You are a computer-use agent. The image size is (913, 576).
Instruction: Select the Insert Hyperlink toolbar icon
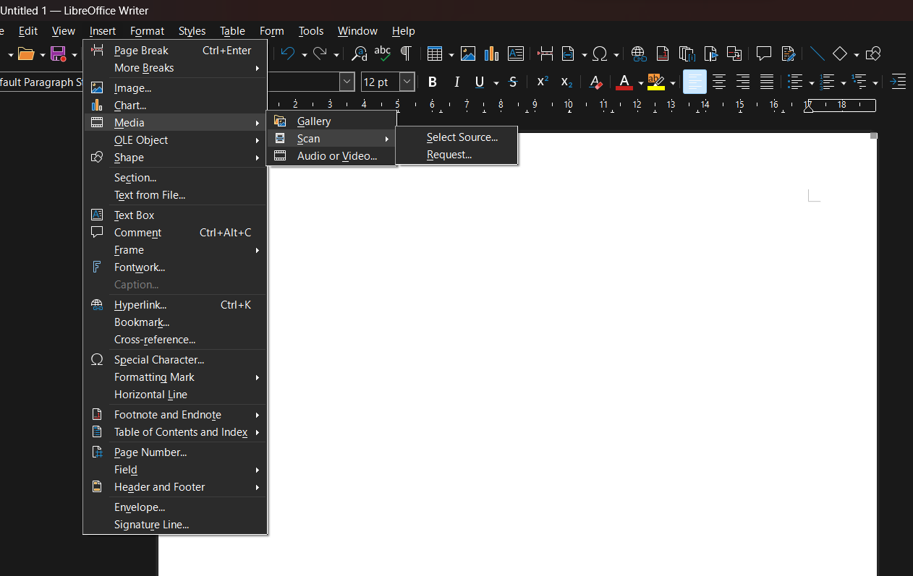tap(637, 53)
